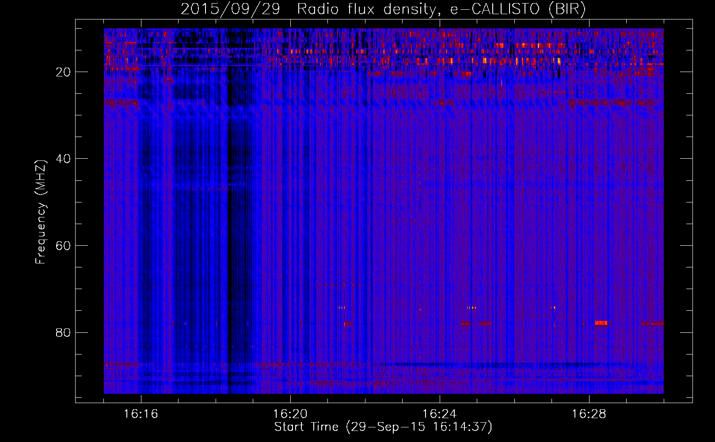715x442 pixels.
Task: Select the 16:24 time tick label
Action: tap(440, 414)
